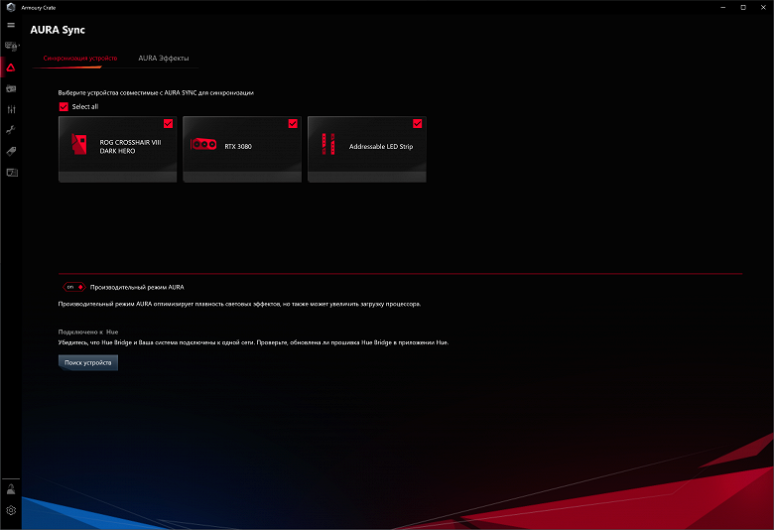774x530 pixels.
Task: Open Scenario Profiles sliders icon
Action: pos(11,109)
